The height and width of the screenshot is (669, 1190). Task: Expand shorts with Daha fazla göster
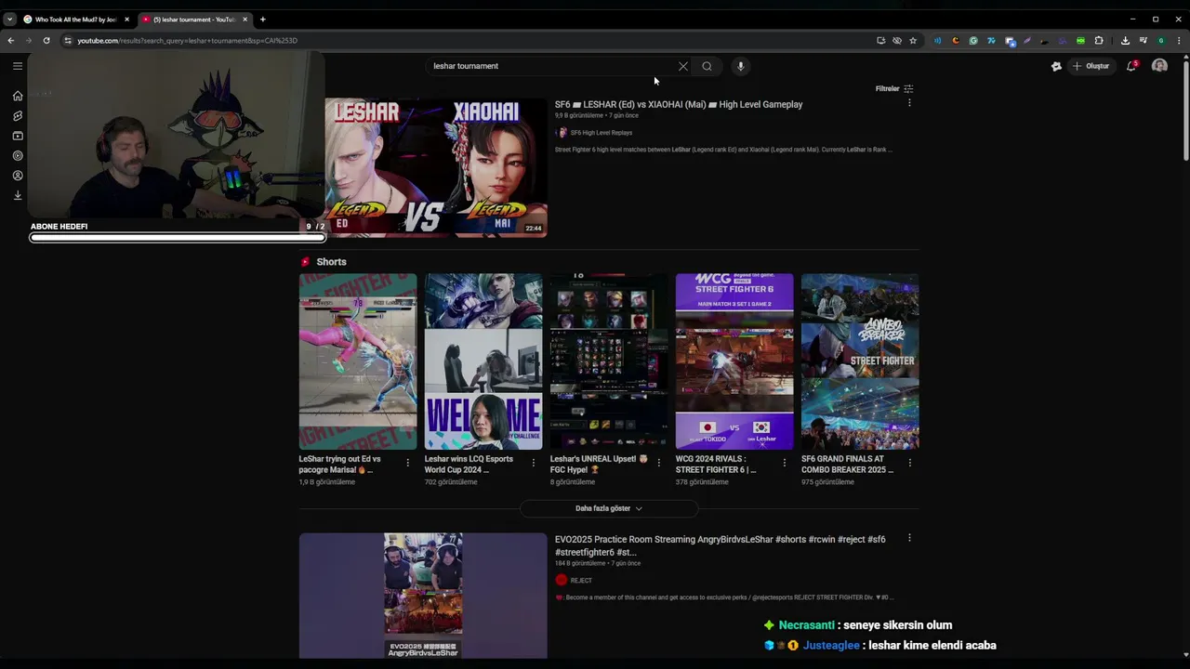click(x=609, y=508)
